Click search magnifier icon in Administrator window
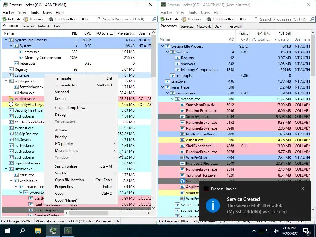The image size is (316, 237). 312,19
